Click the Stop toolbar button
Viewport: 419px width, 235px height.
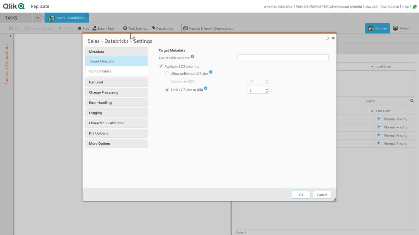(x=83, y=28)
